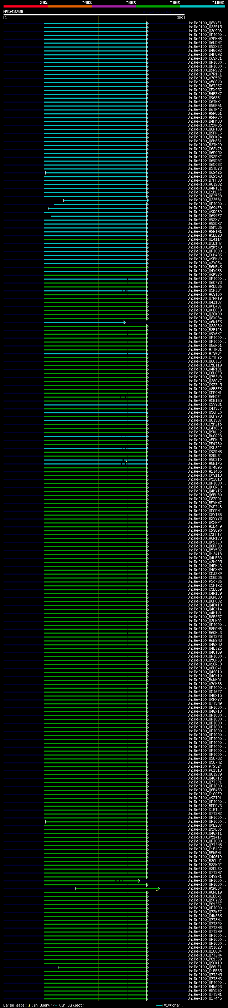Image resolution: width=228 pixels, height=1008 pixels.
Task: Open hit UniRef100_O0D287
Action: 204,825
